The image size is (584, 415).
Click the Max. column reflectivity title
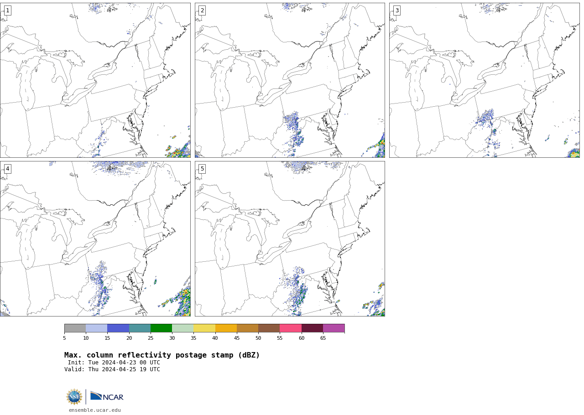pos(162,355)
